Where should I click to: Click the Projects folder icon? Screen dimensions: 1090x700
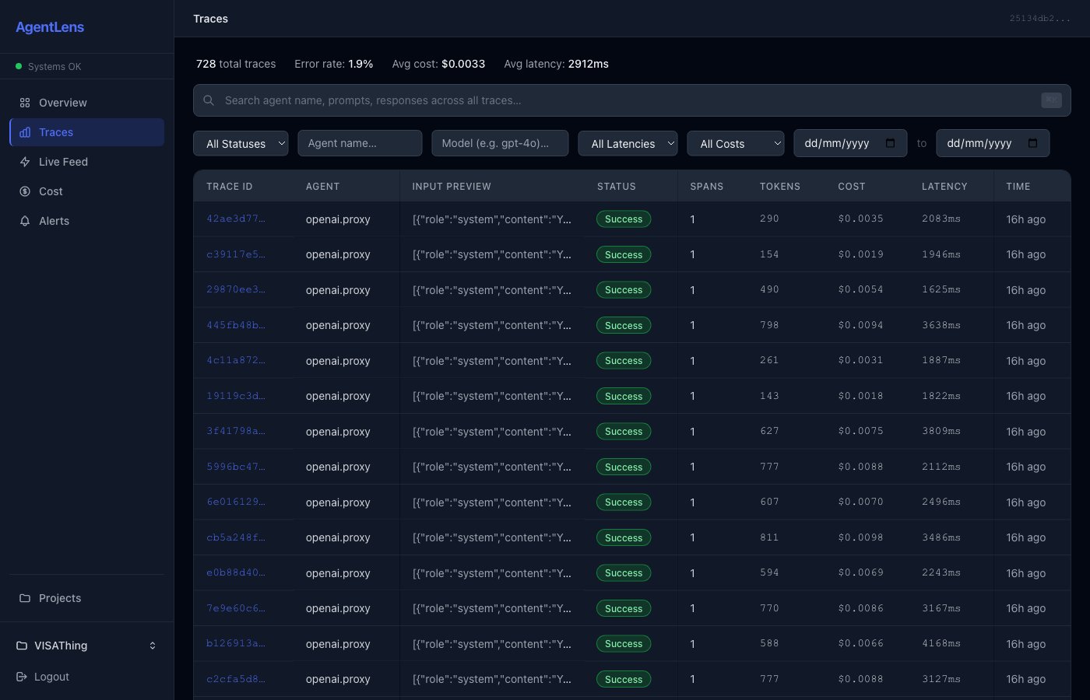tap(25, 598)
